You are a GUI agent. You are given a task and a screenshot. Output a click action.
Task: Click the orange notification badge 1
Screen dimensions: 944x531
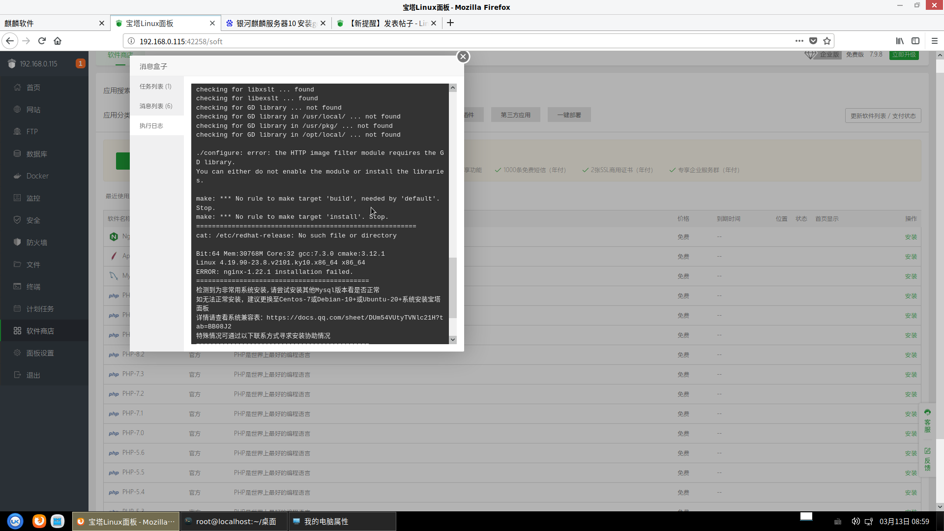pos(80,63)
